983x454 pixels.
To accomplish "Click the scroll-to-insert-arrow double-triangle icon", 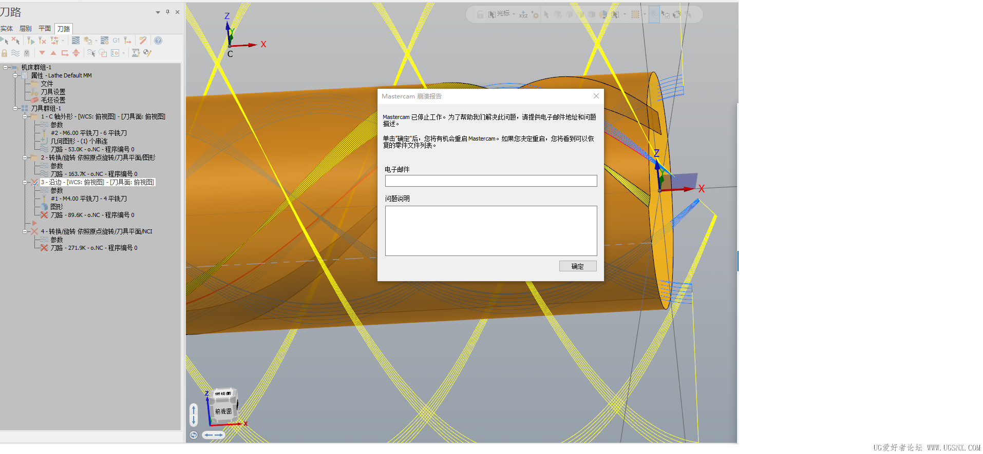I will tap(76, 53).
